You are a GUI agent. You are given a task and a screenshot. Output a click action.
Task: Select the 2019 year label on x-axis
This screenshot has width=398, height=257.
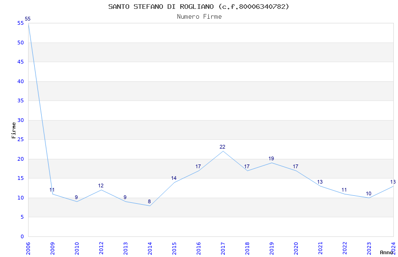click(x=272, y=248)
